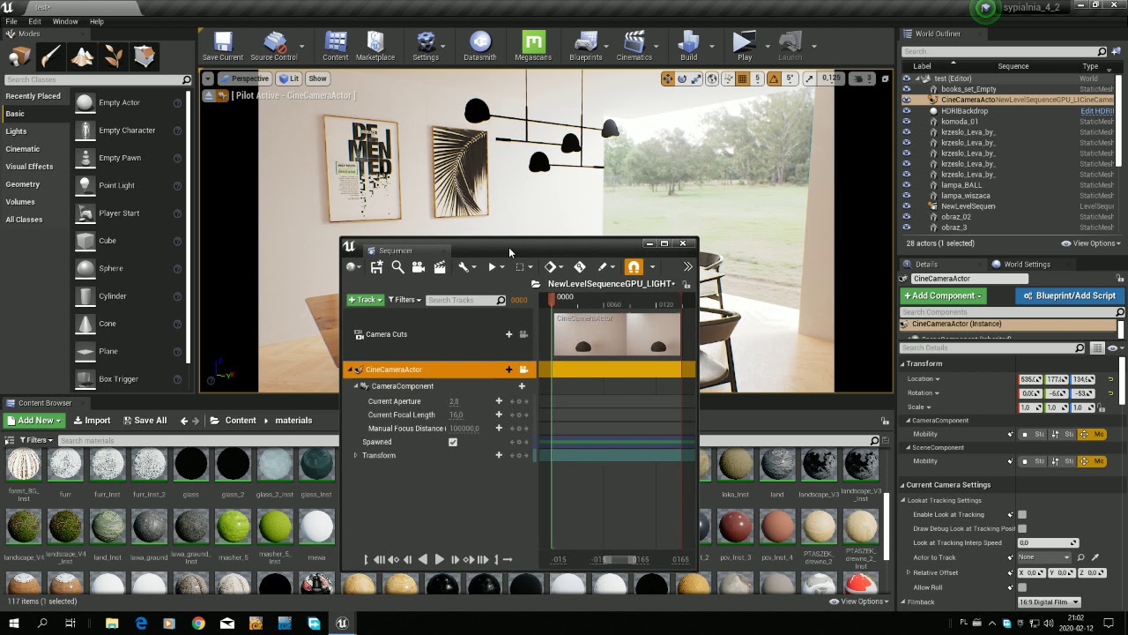1128x635 pixels.
Task: Enable Look at Tracking checkbox
Action: point(1022,514)
